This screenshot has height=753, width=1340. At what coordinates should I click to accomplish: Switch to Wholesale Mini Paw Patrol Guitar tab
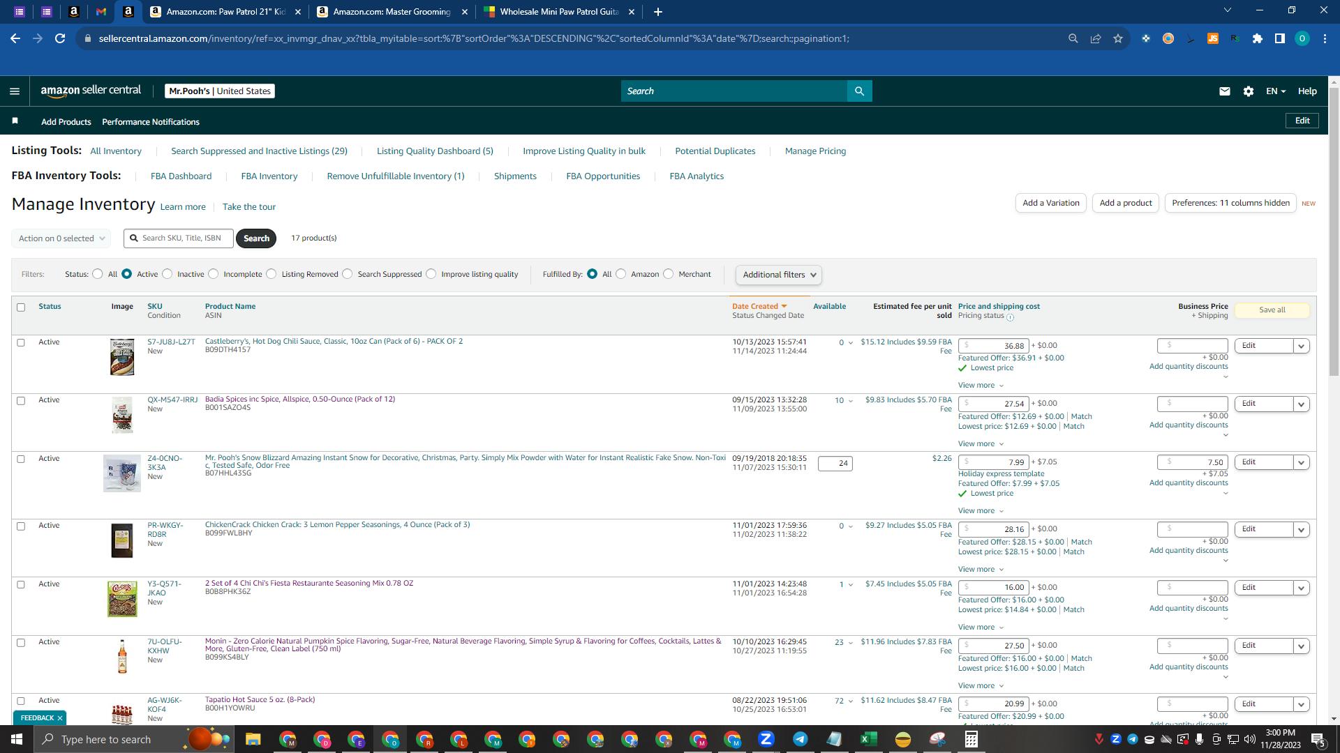click(x=560, y=12)
